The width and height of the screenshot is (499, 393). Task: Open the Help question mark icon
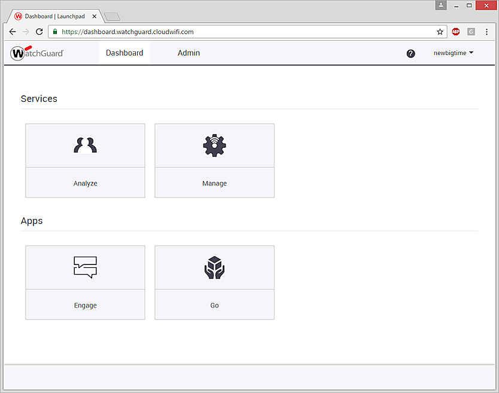[x=411, y=53]
